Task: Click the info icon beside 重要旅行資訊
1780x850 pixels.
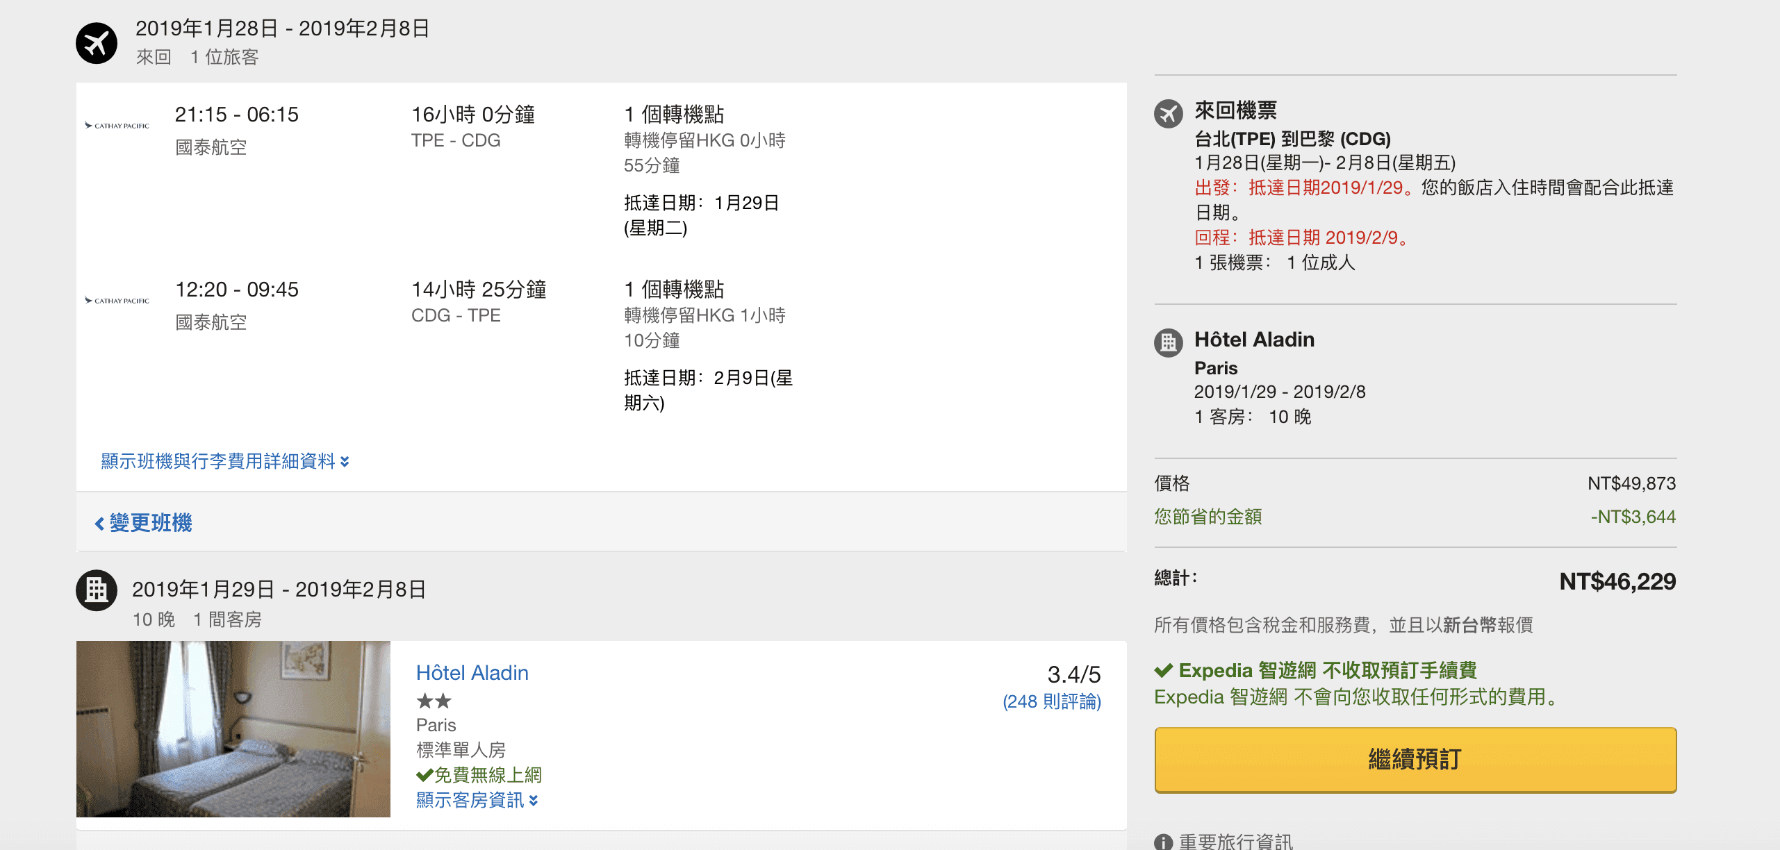Action: click(x=1164, y=842)
